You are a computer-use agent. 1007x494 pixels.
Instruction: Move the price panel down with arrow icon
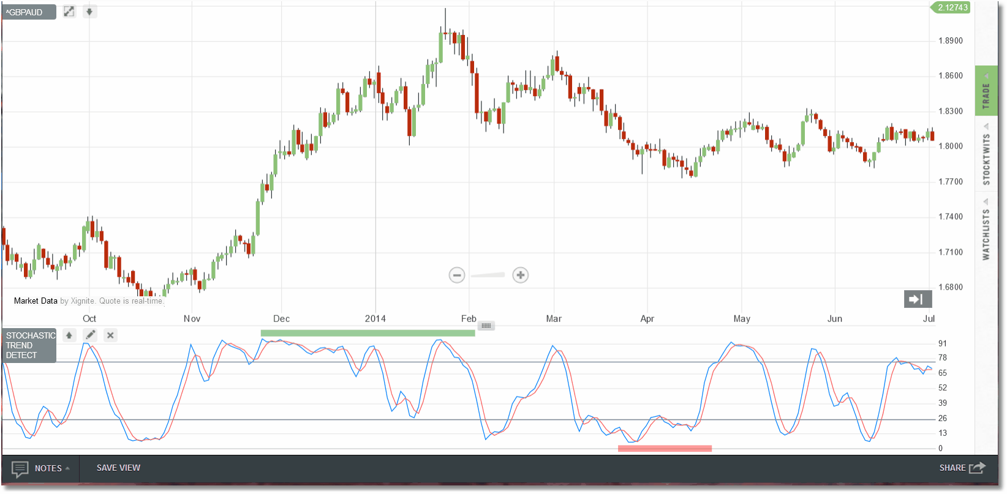(x=89, y=12)
